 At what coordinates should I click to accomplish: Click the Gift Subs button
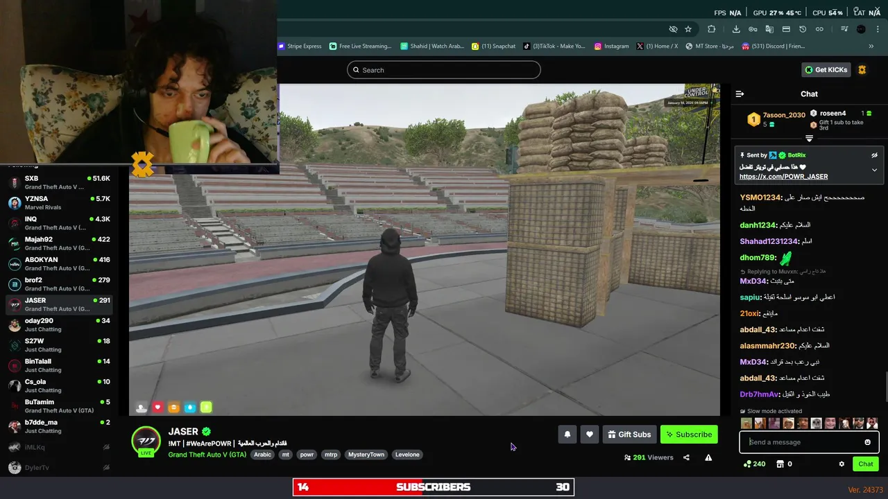click(629, 435)
